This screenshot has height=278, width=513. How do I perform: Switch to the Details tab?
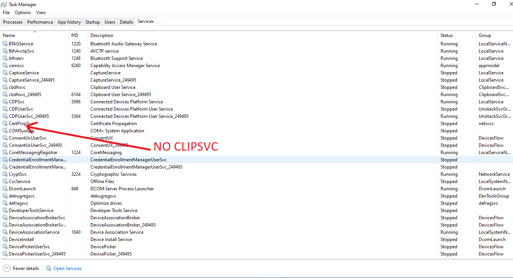(x=126, y=22)
